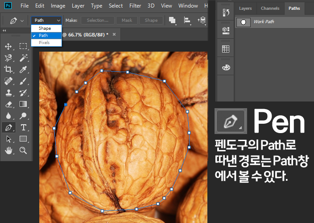This screenshot has width=314, height=223.
Task: Select the History Brush tool
Action: [x=23, y=93]
